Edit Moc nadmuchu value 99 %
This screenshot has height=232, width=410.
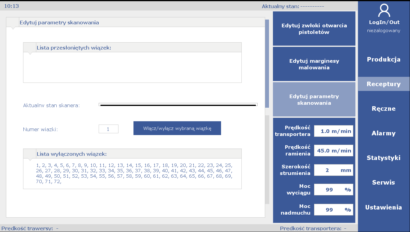334,210
